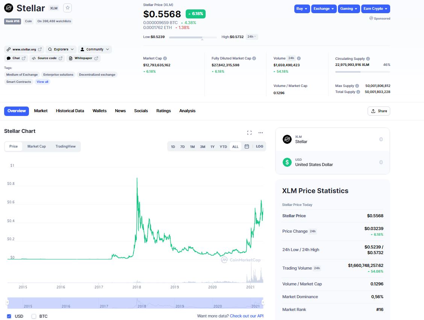Click left handle of chart range selector
Viewport: 424px width, 320px height.
click(x=8, y=302)
